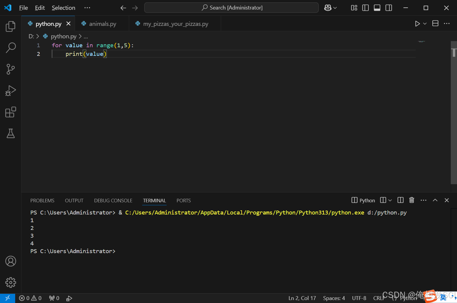Click python.exe path in terminal

pyautogui.click(x=245, y=213)
